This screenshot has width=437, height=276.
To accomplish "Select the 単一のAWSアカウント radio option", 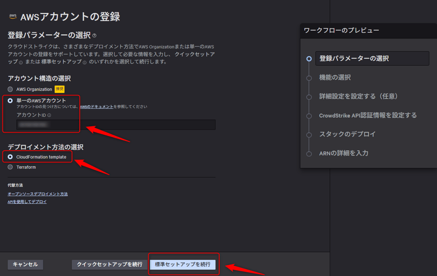I will [10, 100].
